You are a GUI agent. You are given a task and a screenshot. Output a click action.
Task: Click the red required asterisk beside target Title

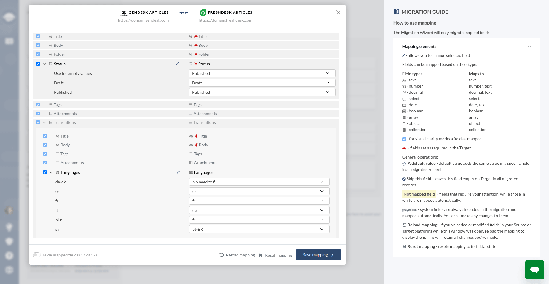pos(196,36)
